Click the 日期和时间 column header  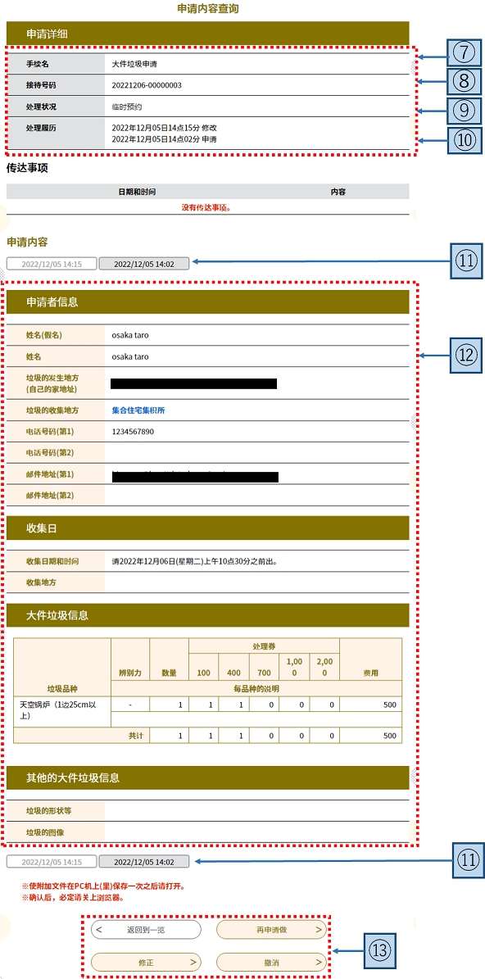pyautogui.click(x=137, y=192)
